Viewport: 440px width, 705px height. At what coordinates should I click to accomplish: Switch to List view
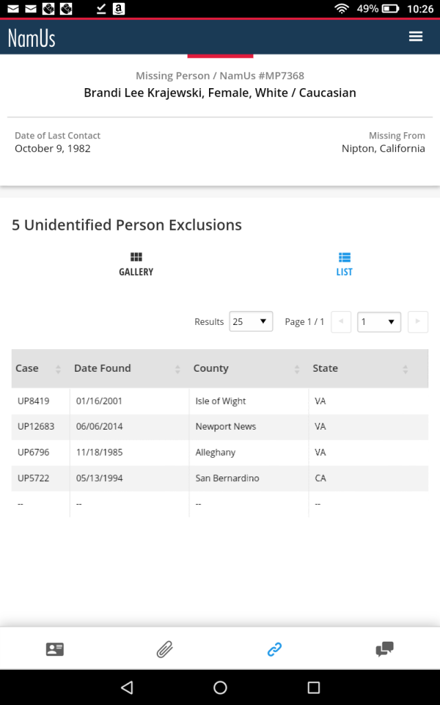(x=344, y=264)
